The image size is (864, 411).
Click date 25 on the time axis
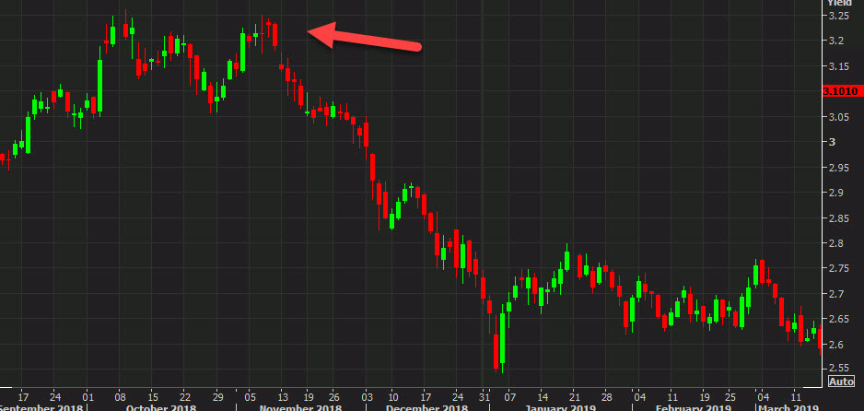click(730, 396)
